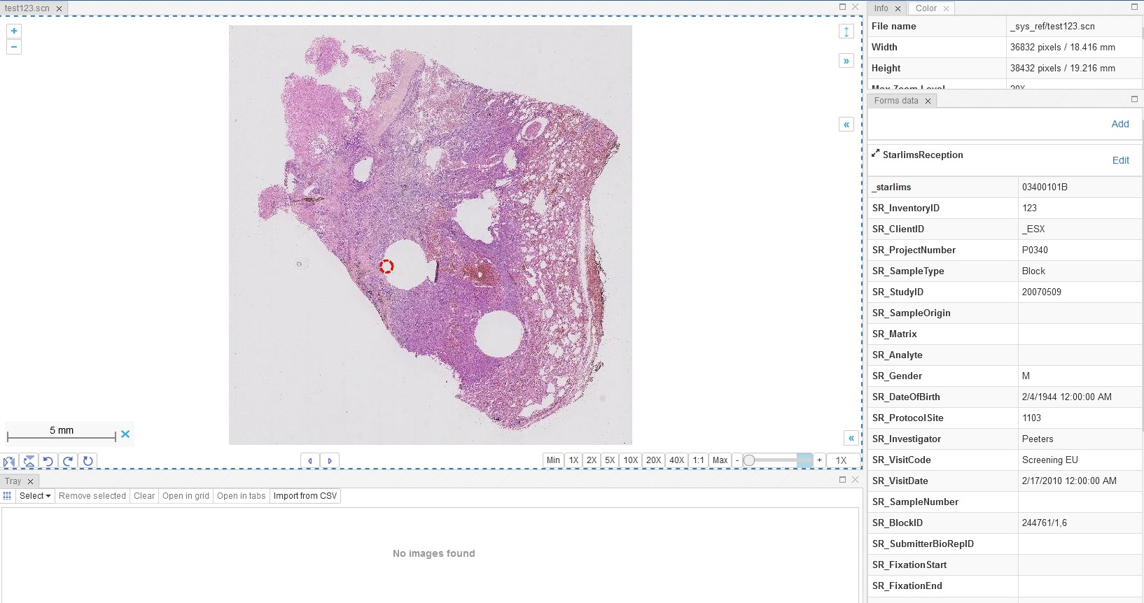Screen dimensions: 1144x603
Task: Toggle the tray grid view icon
Action: coord(8,496)
